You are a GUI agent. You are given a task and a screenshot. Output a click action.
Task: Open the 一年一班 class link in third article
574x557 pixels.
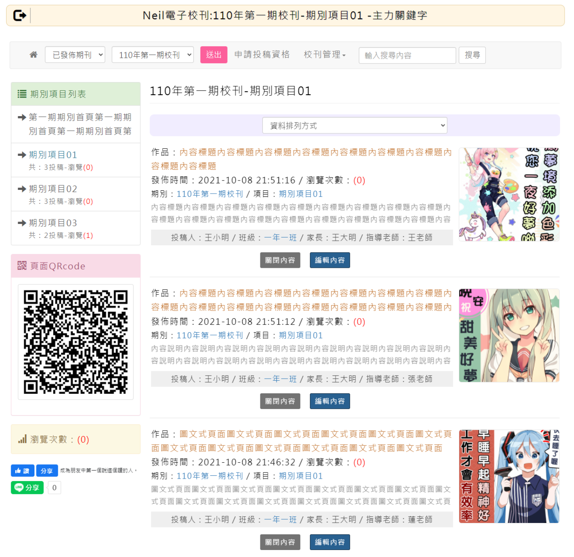tap(280, 520)
